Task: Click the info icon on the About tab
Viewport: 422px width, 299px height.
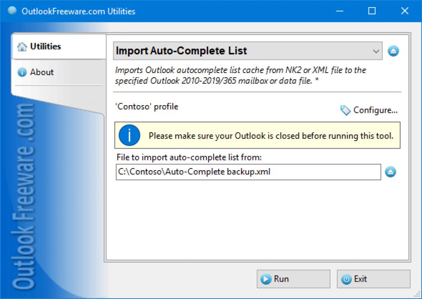Action: pos(22,72)
